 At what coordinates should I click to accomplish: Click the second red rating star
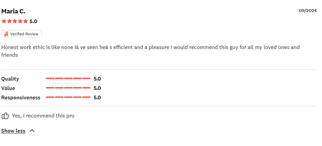[x=9, y=21]
